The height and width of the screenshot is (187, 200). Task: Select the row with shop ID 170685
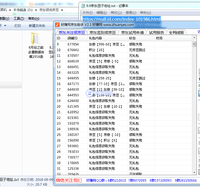point(124,163)
